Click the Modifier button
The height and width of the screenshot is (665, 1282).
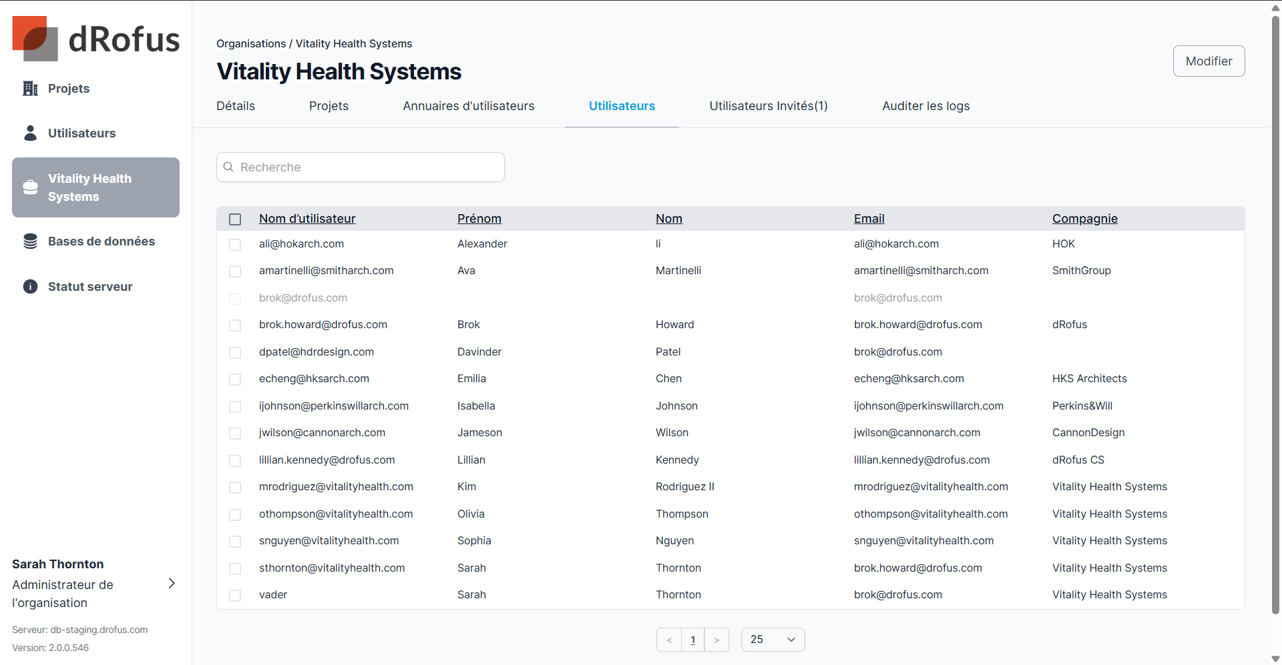coord(1209,61)
